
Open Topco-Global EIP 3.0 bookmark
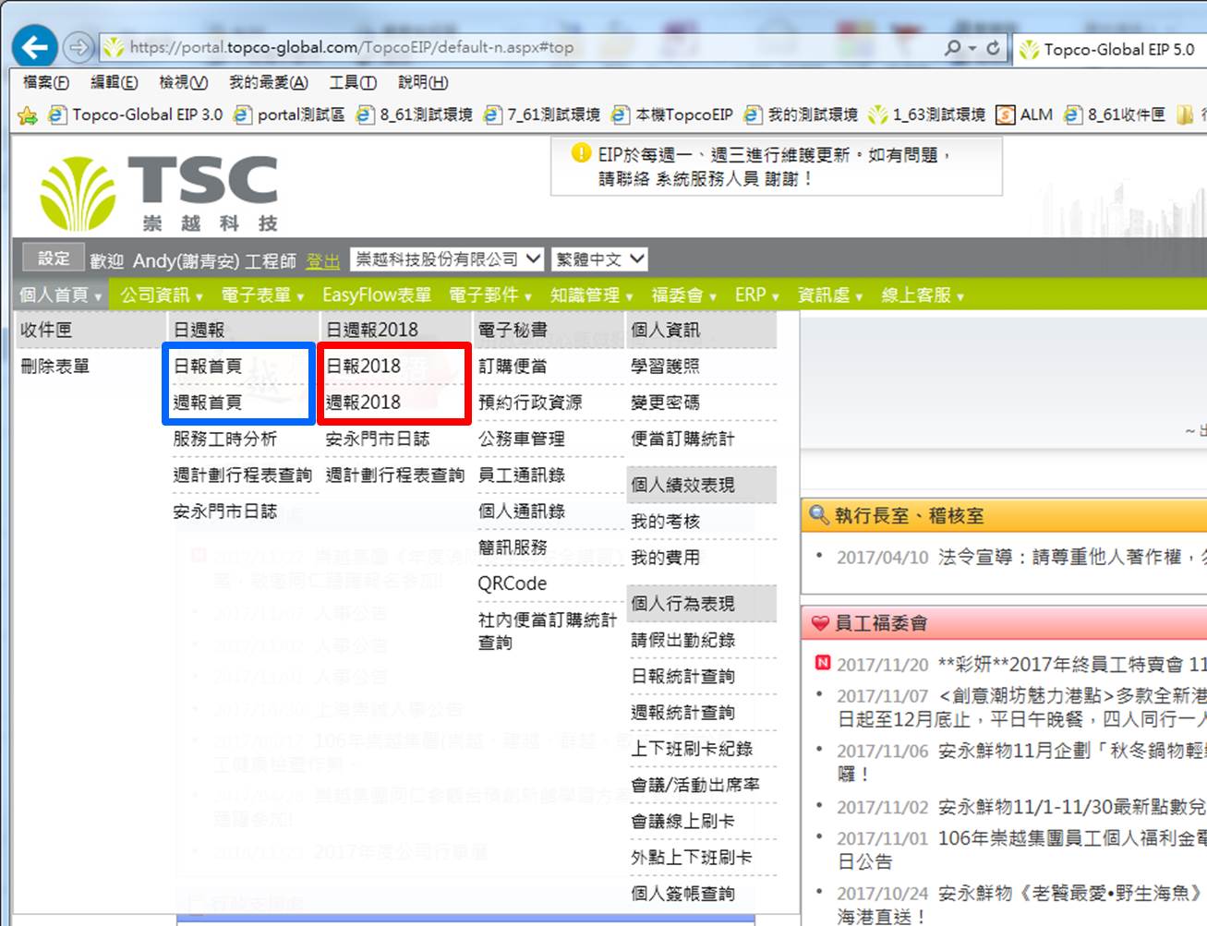pos(137,115)
